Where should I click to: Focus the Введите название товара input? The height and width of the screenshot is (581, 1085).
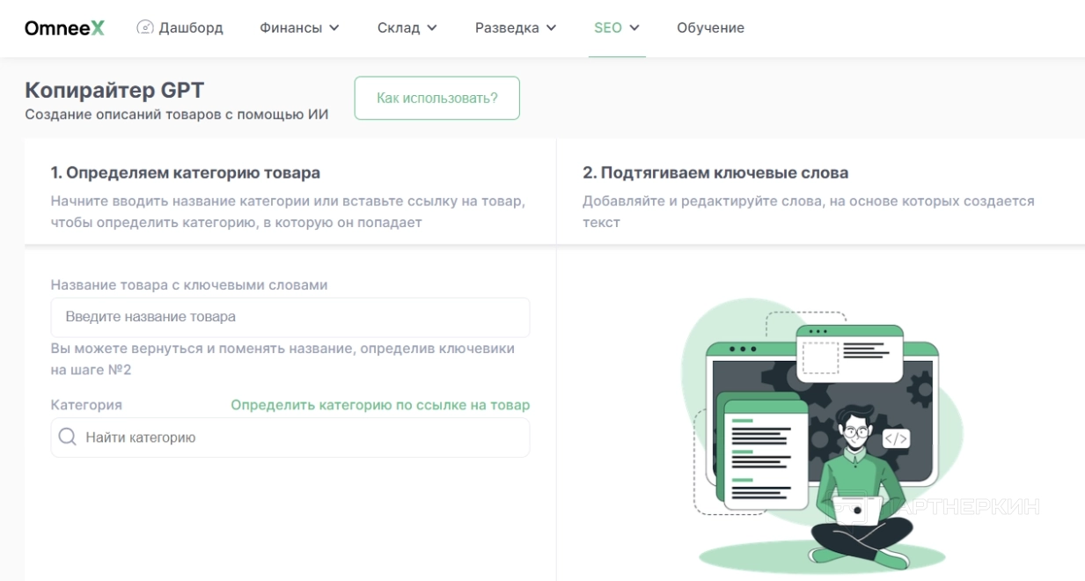click(x=290, y=317)
